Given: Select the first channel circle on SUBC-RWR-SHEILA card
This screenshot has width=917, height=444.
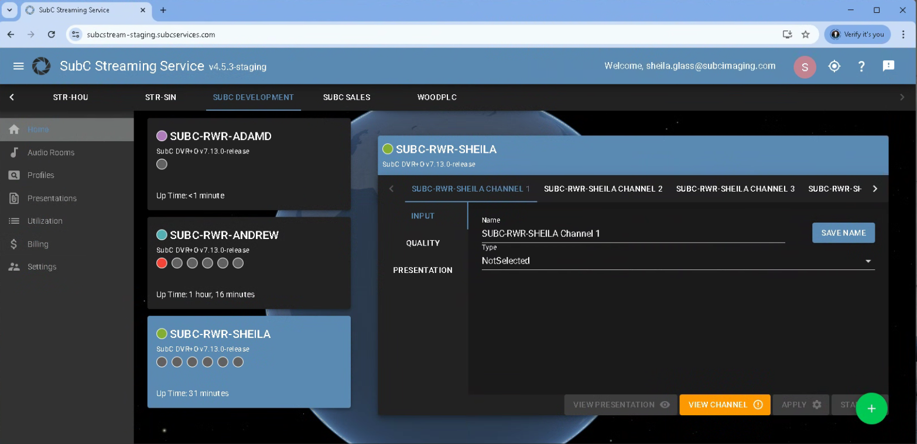Looking at the screenshot, I should (x=162, y=363).
